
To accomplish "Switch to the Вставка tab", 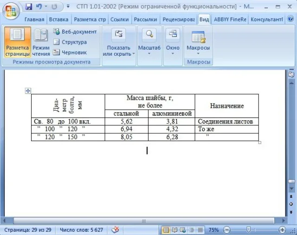I will click(58, 20).
